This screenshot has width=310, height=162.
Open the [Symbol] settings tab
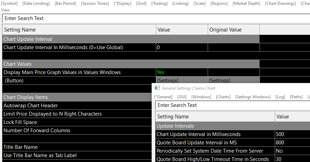point(9,3)
